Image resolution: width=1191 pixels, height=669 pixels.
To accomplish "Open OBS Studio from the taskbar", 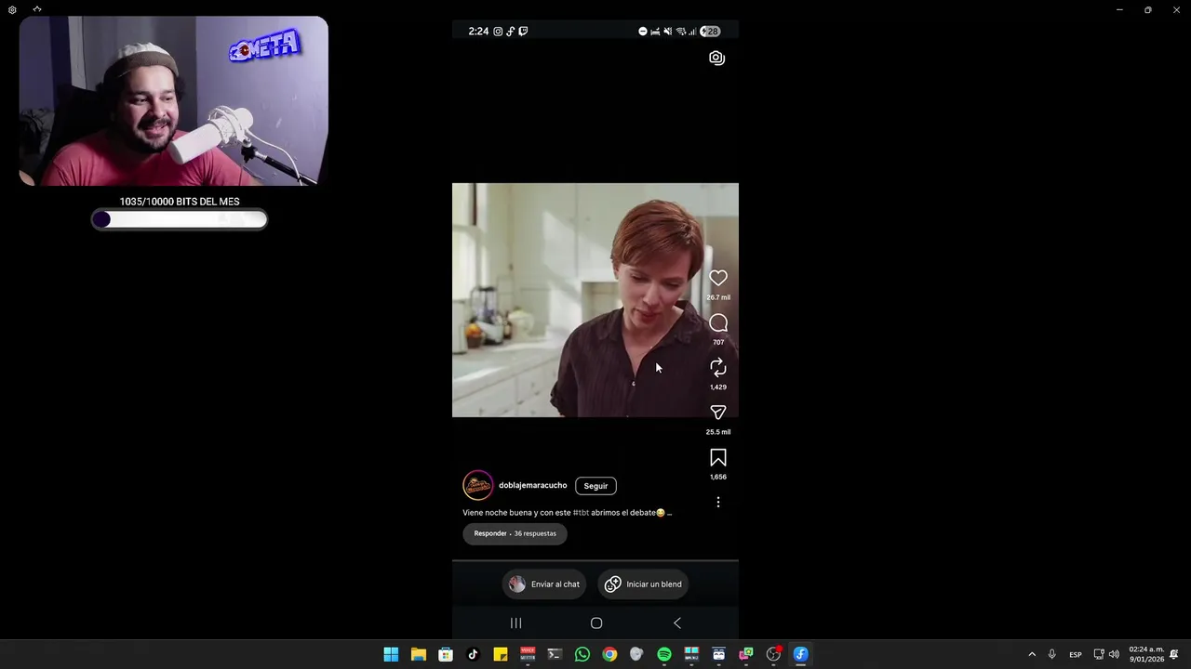I will pyautogui.click(x=773, y=654).
